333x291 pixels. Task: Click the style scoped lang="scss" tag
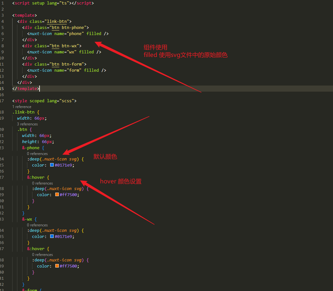click(x=44, y=101)
